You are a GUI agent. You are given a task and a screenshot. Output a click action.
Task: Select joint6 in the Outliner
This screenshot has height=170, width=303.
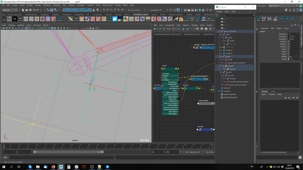pos(230,60)
